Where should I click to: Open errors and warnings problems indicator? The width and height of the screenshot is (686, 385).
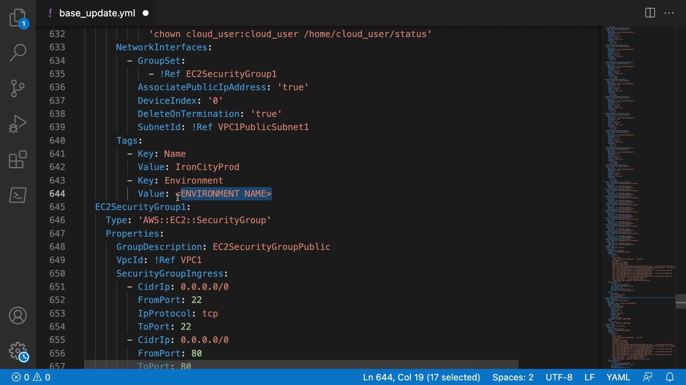[x=31, y=377]
